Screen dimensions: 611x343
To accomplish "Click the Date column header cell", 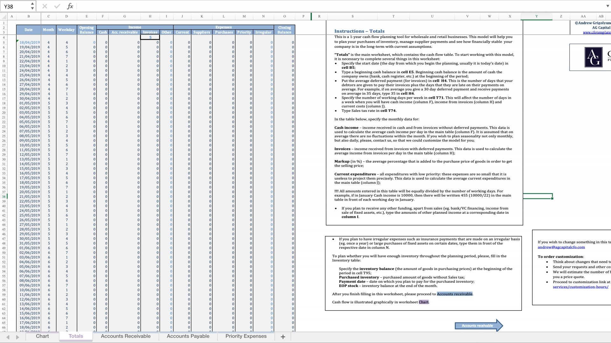I will [x=29, y=30].
